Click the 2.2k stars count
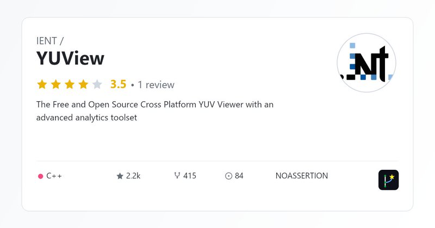This screenshot has width=435, height=228. point(133,176)
